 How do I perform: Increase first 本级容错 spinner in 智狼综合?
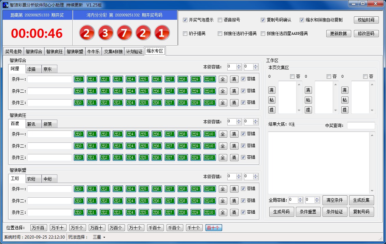(x=239, y=65)
